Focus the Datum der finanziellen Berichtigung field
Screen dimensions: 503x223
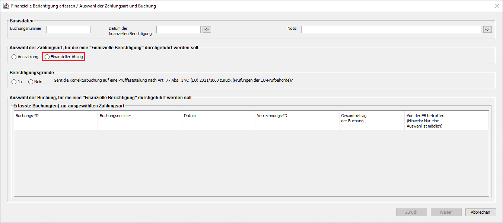point(178,29)
